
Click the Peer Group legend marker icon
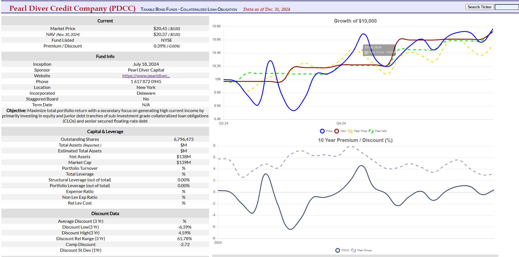coord(353,250)
